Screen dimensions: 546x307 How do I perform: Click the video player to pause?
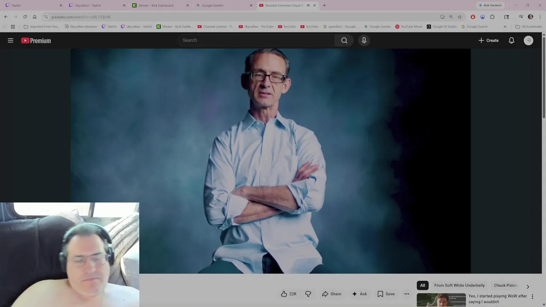pos(270,161)
